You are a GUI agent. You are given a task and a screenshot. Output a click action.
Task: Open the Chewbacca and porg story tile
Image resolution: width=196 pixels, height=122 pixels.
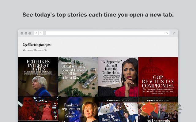coord(38,109)
